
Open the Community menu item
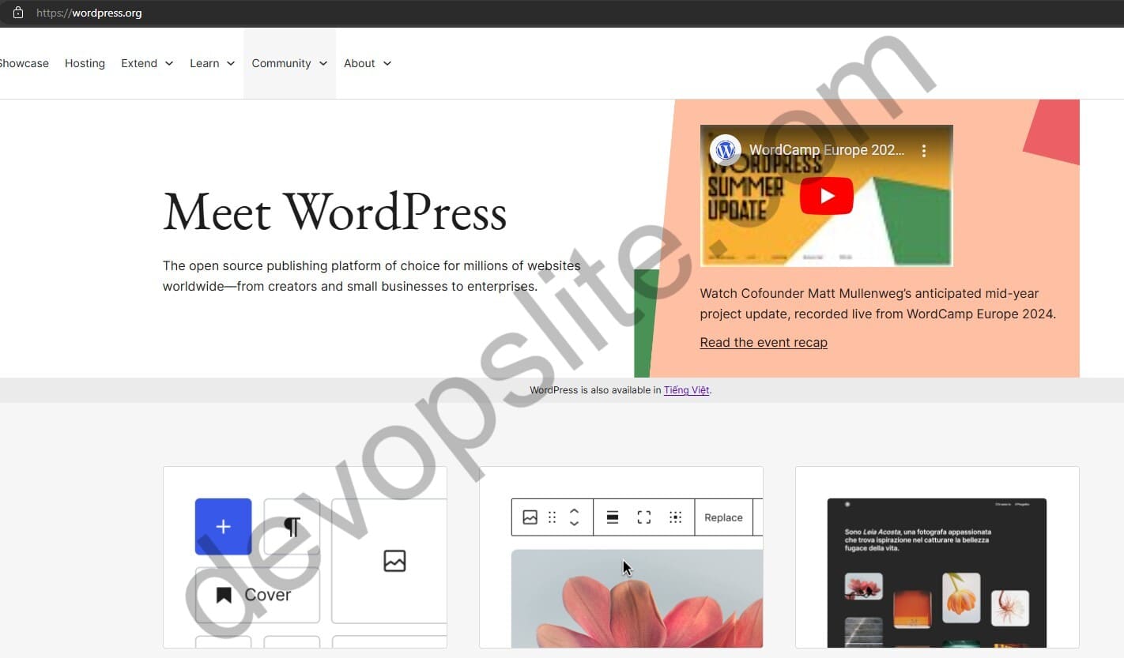[x=281, y=63]
